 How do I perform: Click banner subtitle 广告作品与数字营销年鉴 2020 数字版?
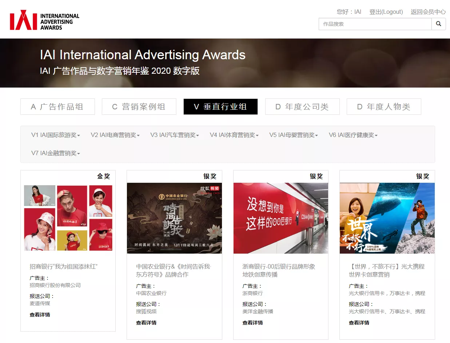click(126, 71)
